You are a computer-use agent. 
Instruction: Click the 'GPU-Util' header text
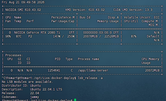(x=131, y=21)
